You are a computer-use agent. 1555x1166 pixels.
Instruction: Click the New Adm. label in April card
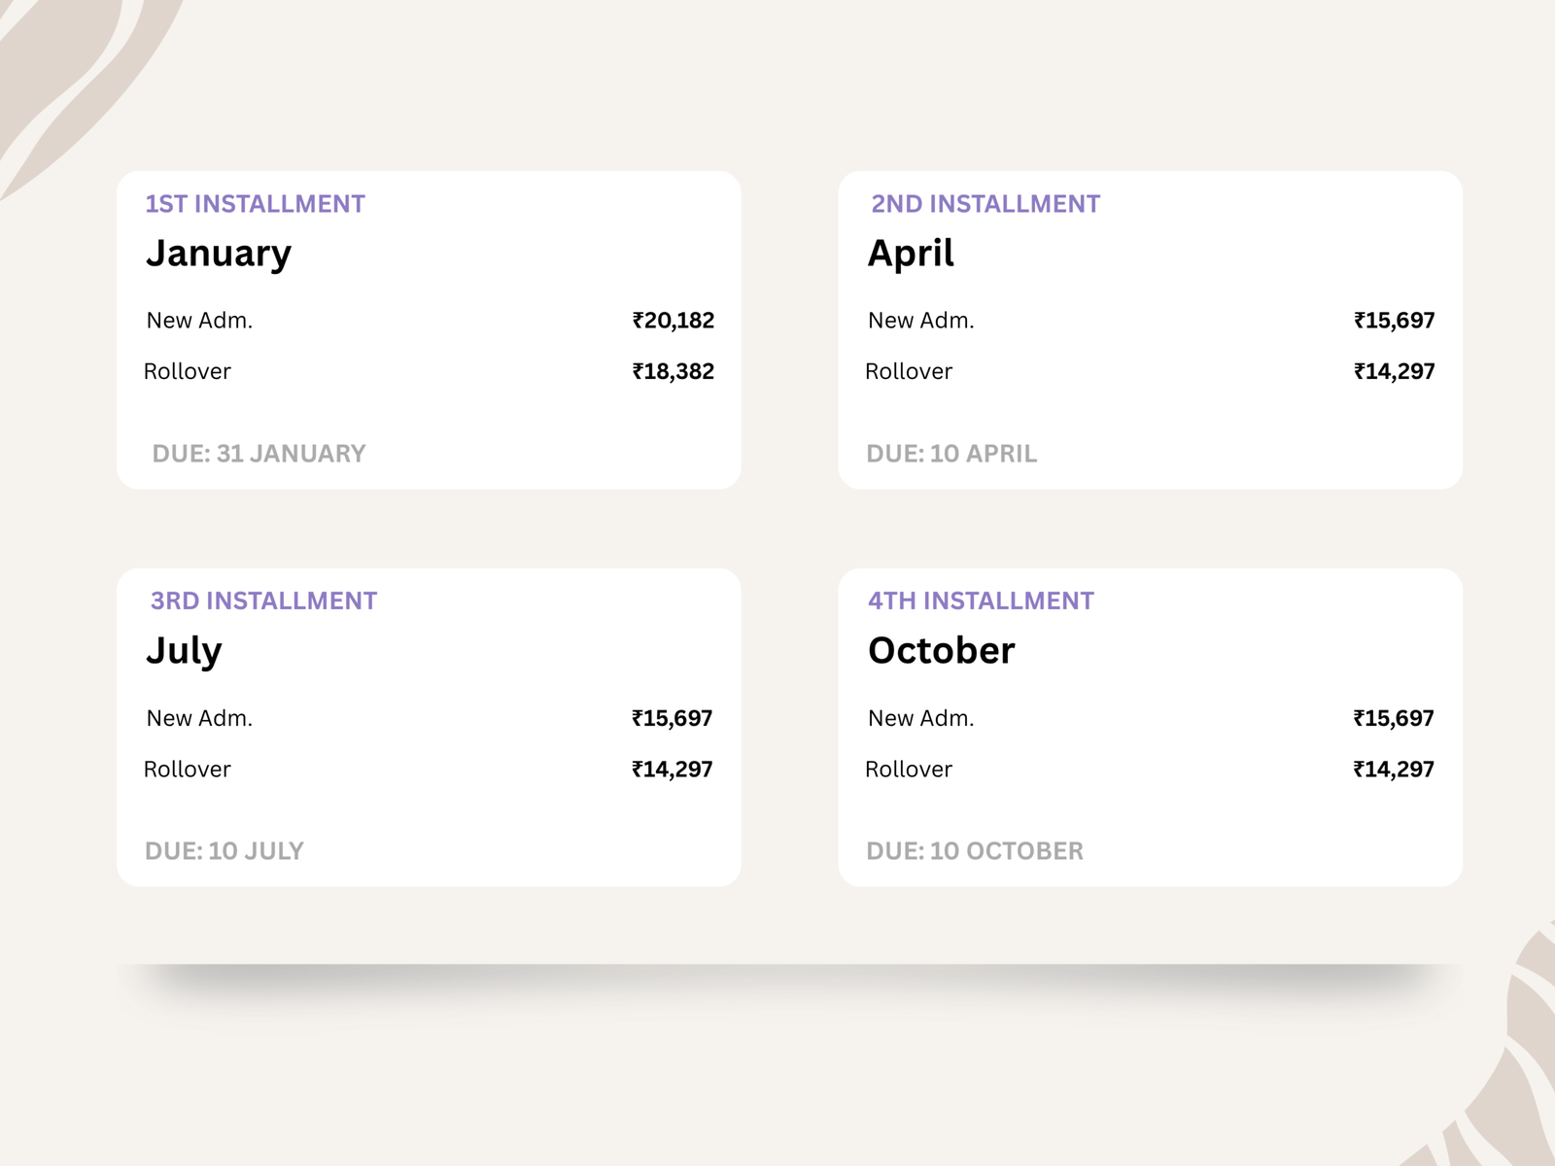[920, 321]
